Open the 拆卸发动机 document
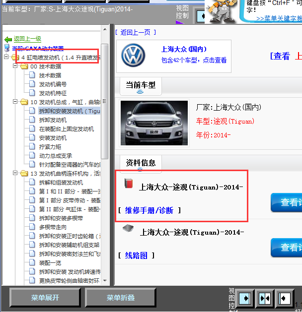This screenshot has width=302, height=312. click(x=53, y=120)
